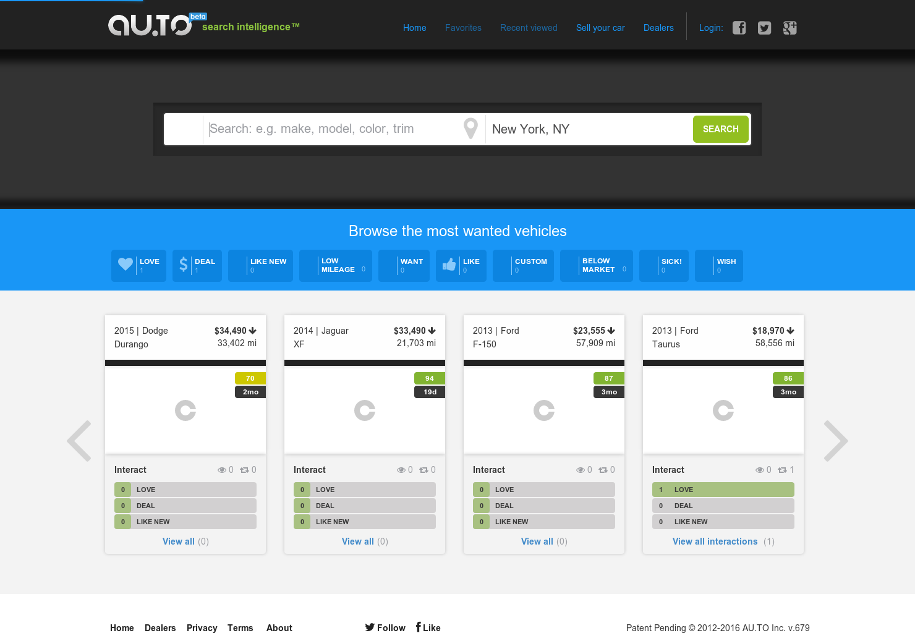
Task: Open footer Dealers link
Action: [x=160, y=628]
